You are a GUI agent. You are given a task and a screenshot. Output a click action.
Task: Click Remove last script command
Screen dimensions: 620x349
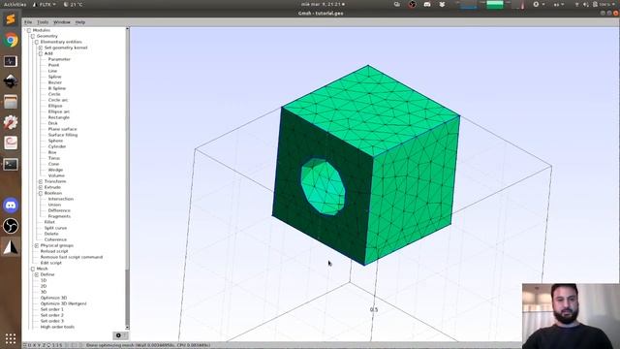click(72, 257)
